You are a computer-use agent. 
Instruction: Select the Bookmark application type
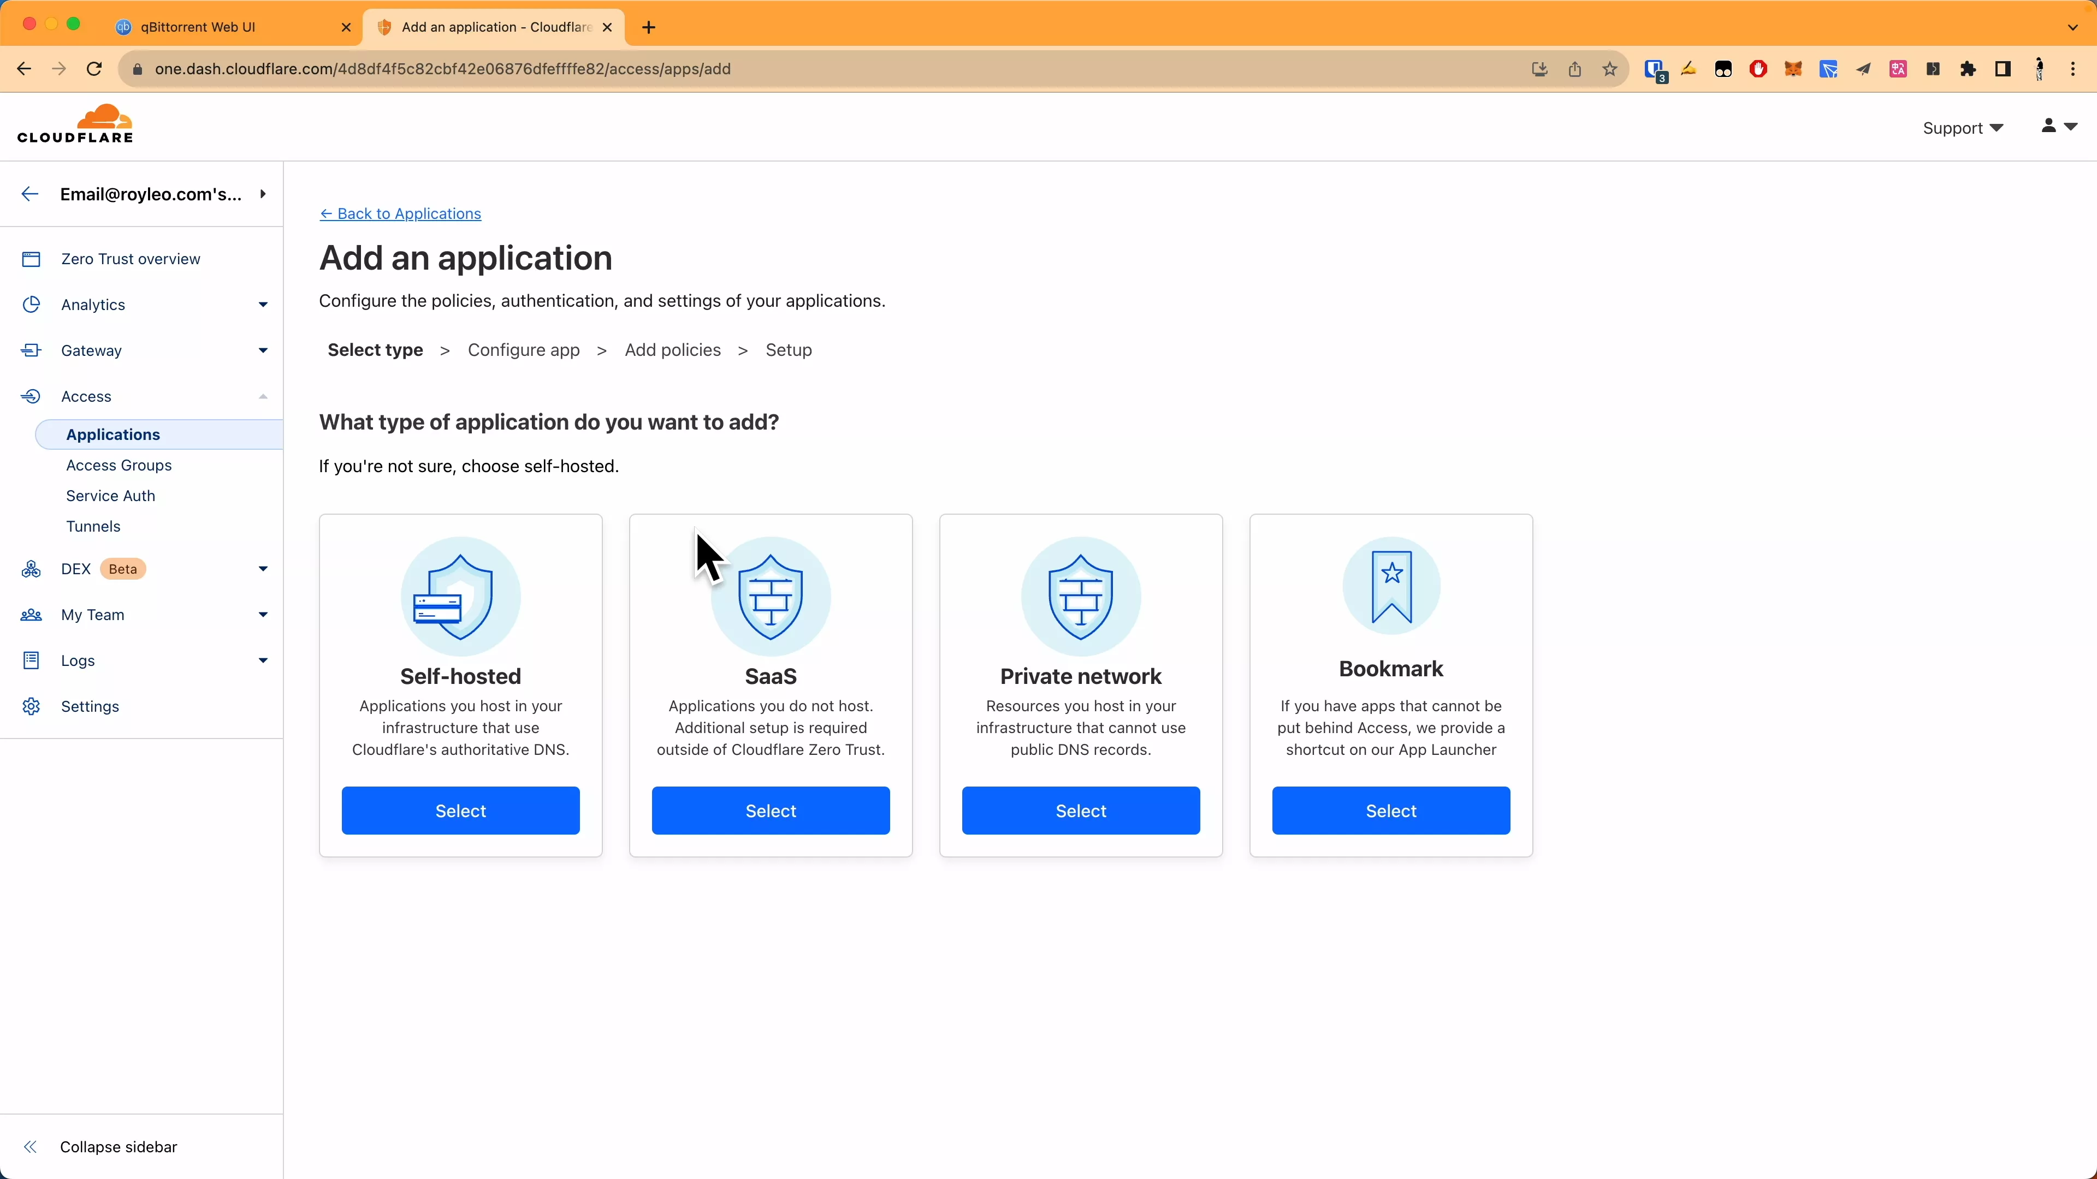click(x=1390, y=811)
